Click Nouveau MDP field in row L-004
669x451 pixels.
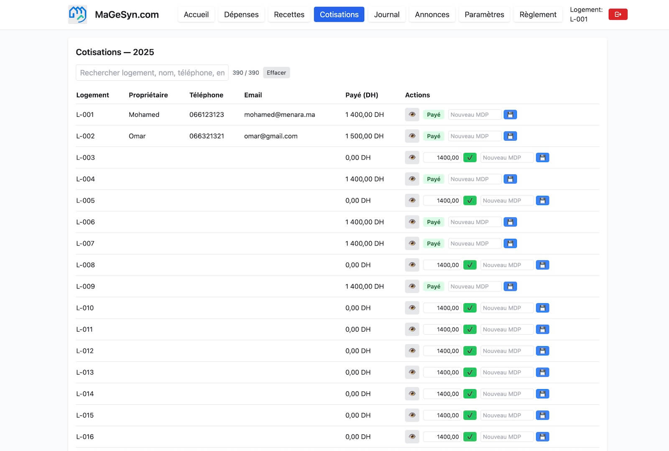point(474,179)
